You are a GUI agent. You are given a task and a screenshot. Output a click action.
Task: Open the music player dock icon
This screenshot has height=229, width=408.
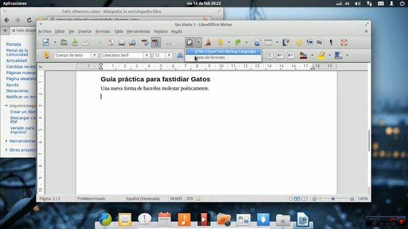[x=184, y=219]
